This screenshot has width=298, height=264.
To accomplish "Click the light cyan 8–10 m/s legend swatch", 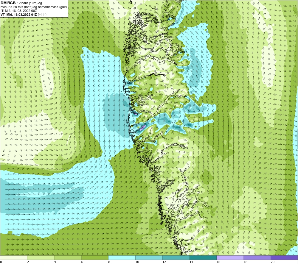I will pos(122,257).
